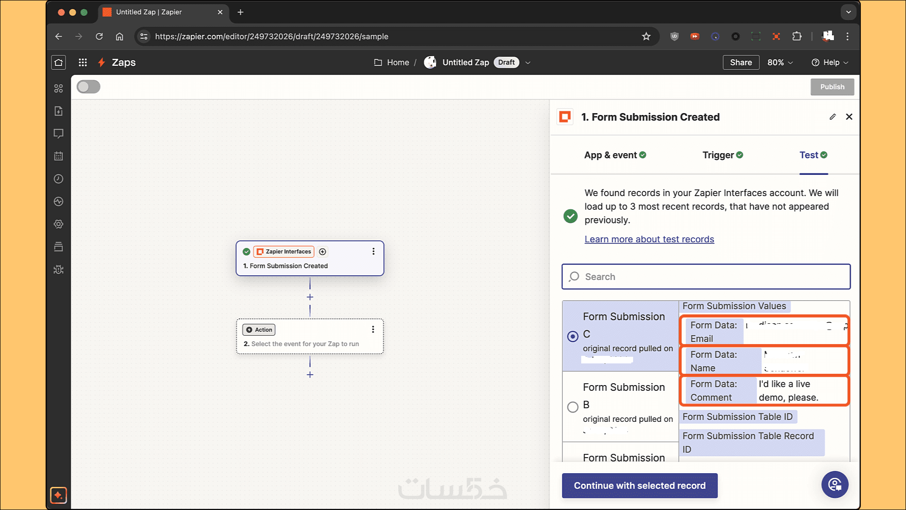This screenshot has width=906, height=510.
Task: Click the Search records input field
Action: [x=706, y=277]
